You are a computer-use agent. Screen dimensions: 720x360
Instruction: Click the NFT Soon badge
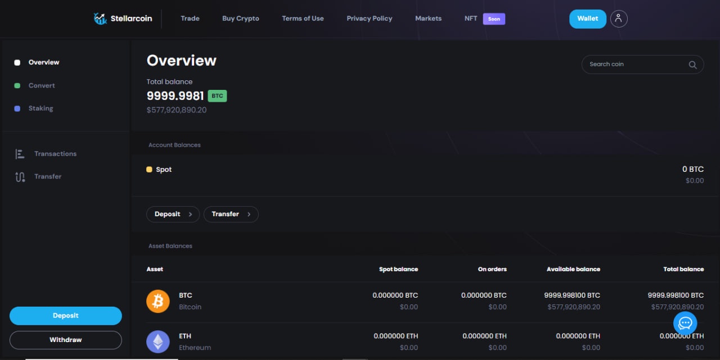(494, 19)
